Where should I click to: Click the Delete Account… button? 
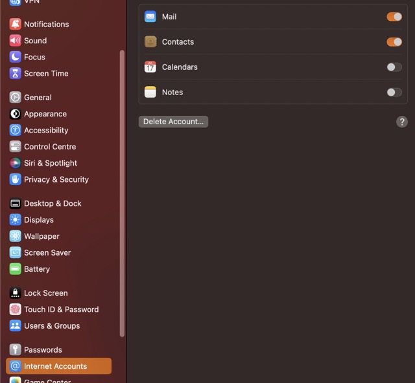pyautogui.click(x=173, y=122)
